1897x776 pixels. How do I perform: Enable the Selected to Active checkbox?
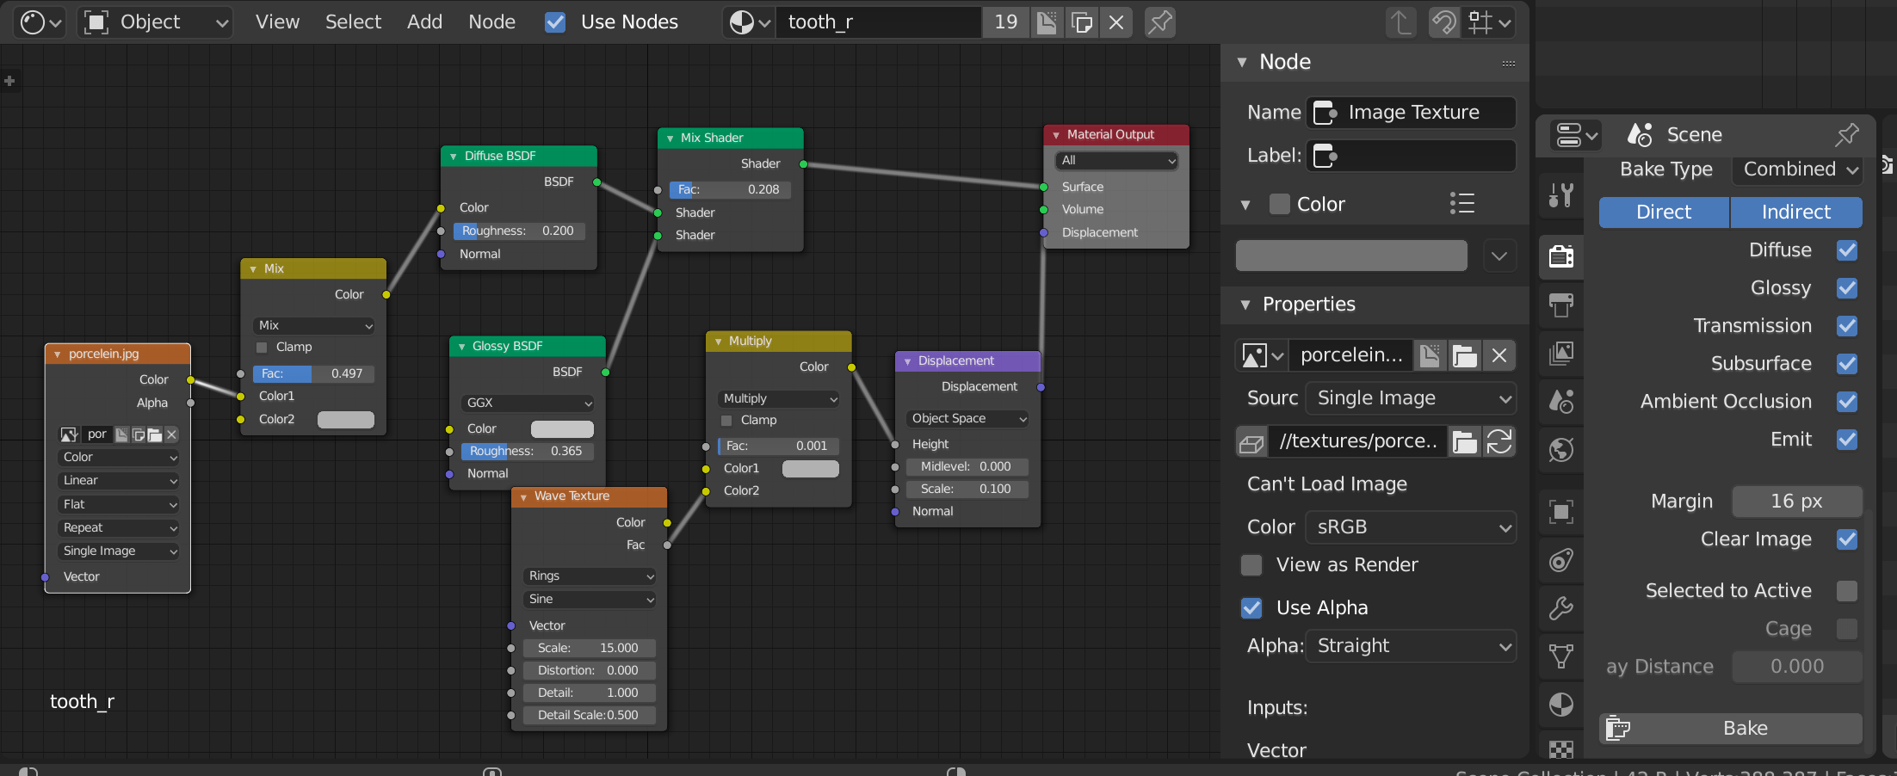coord(1847,591)
